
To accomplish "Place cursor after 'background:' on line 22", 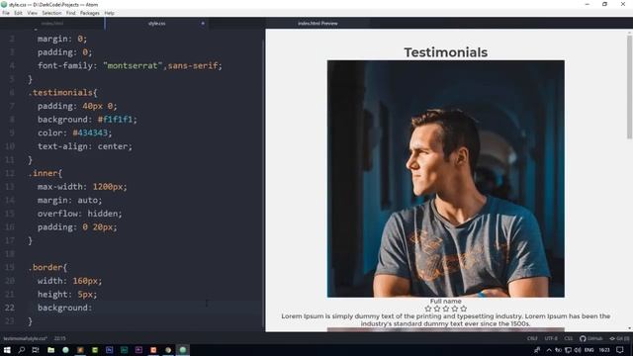I will (x=93, y=308).
